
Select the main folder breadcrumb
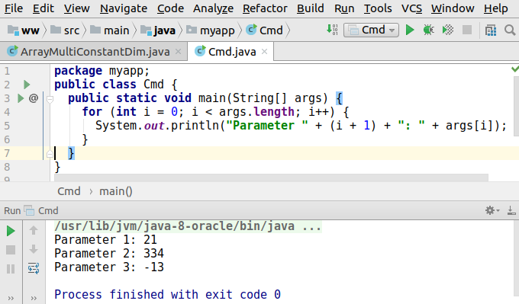[110, 30]
